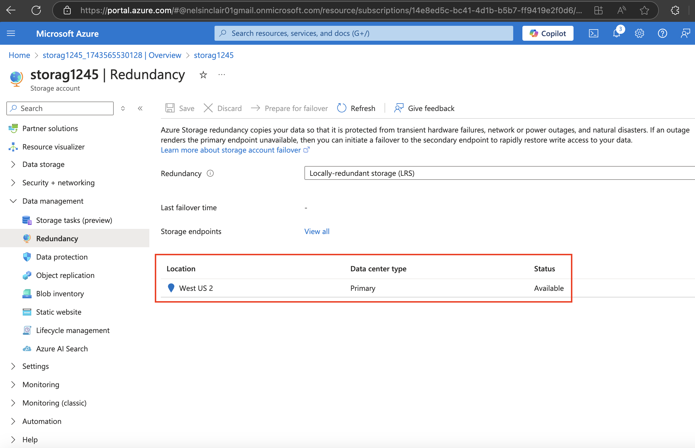Launch Copilot from the top bar
Screen dimensions: 695x448
point(548,34)
